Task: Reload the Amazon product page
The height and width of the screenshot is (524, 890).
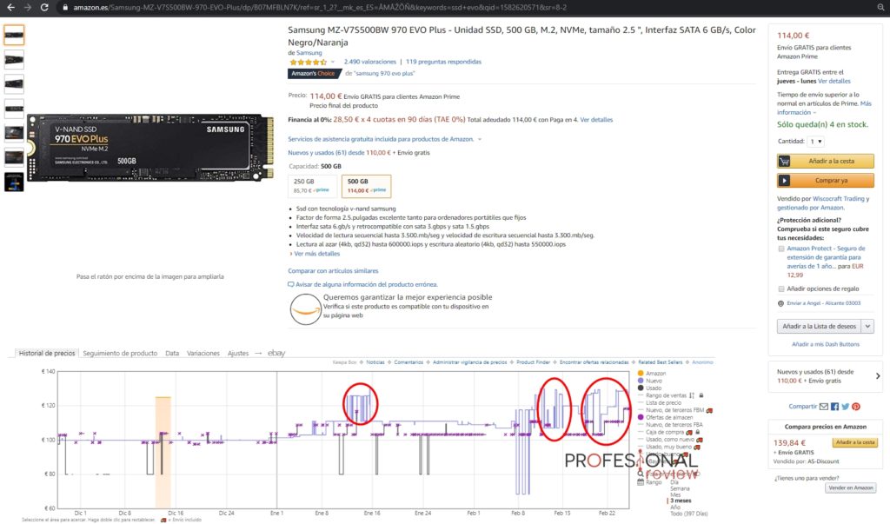Action: point(44,7)
